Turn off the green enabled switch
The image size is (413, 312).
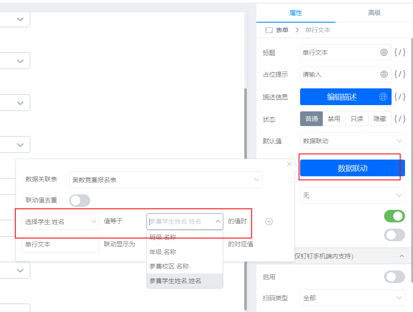pos(394,217)
